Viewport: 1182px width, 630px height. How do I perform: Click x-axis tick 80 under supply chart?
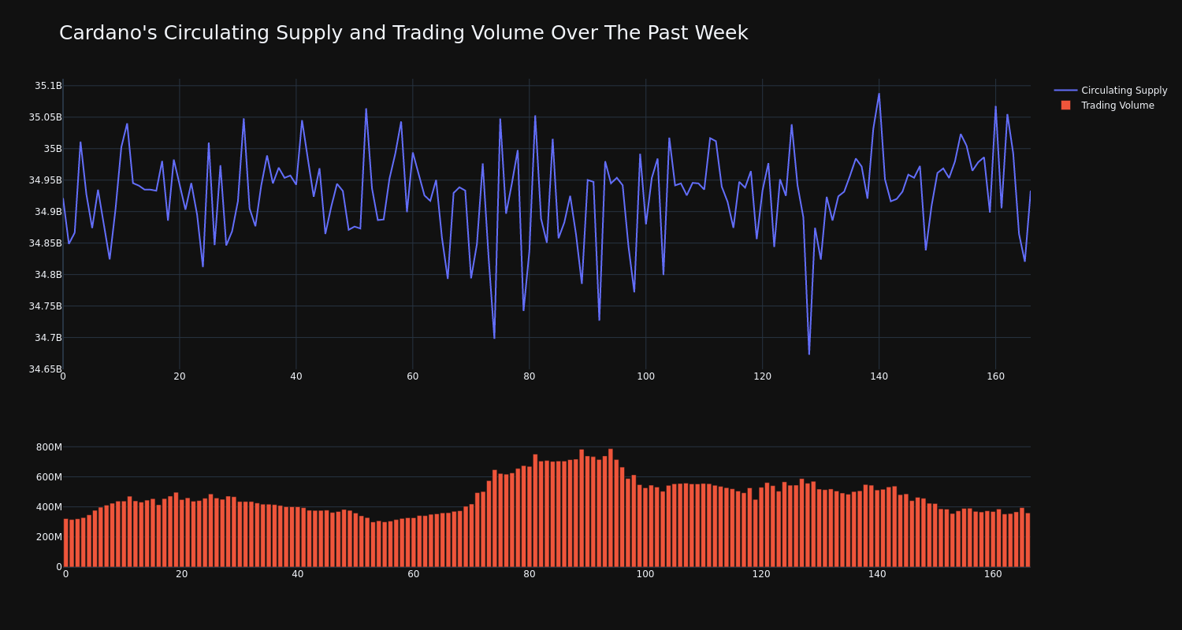pyautogui.click(x=530, y=376)
